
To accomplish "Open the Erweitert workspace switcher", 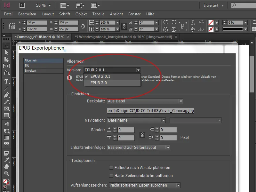I will (213, 5).
